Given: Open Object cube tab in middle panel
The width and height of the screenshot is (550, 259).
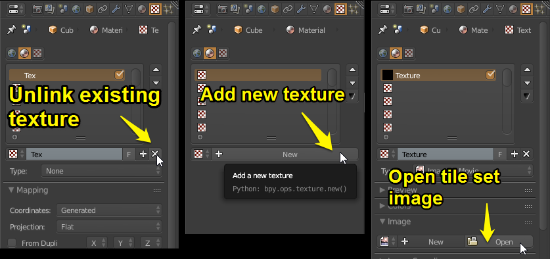Looking at the screenshot, I should (x=275, y=9).
